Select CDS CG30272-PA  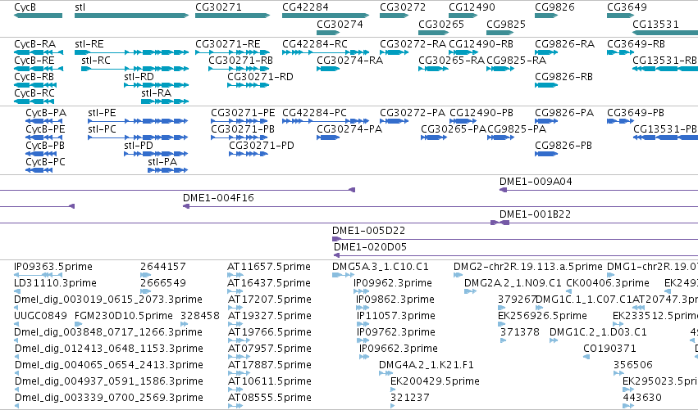coord(394,121)
